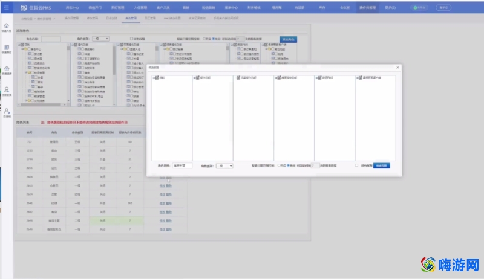Open the 角色级别 dropdown in the add-role form

pos(100,39)
